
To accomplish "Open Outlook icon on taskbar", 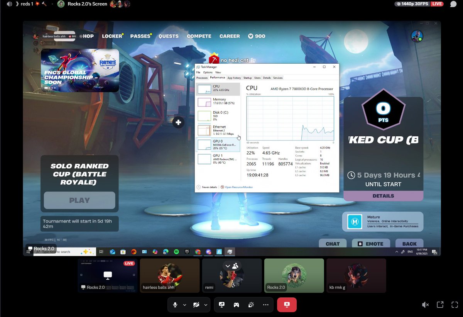I will pos(112,252).
